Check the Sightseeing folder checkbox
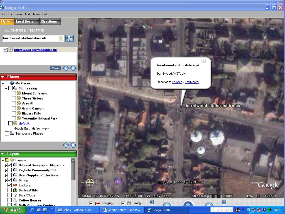 pos(10,88)
